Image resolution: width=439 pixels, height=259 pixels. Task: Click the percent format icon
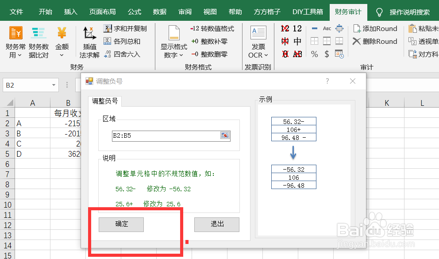[x=314, y=54]
